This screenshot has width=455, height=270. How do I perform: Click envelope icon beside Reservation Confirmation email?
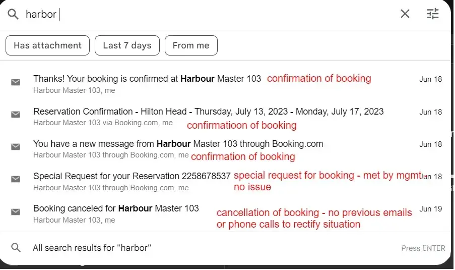click(16, 115)
